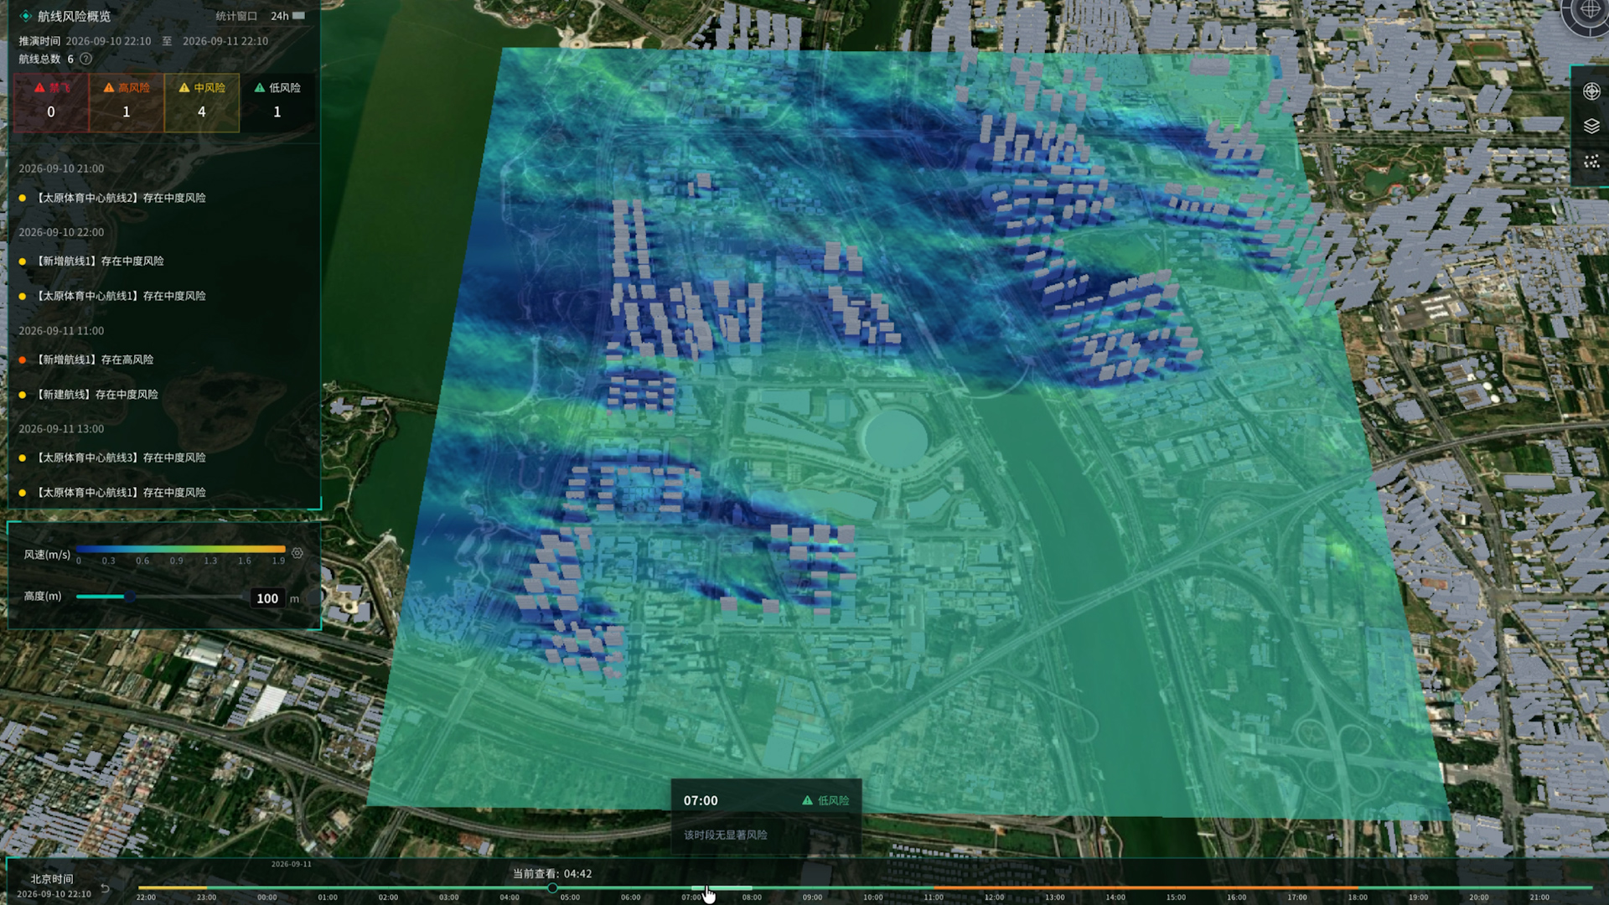Jump to 02:00 on the timeline

388,897
